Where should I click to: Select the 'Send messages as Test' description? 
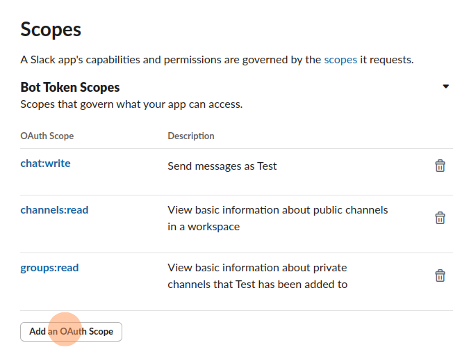(222, 166)
